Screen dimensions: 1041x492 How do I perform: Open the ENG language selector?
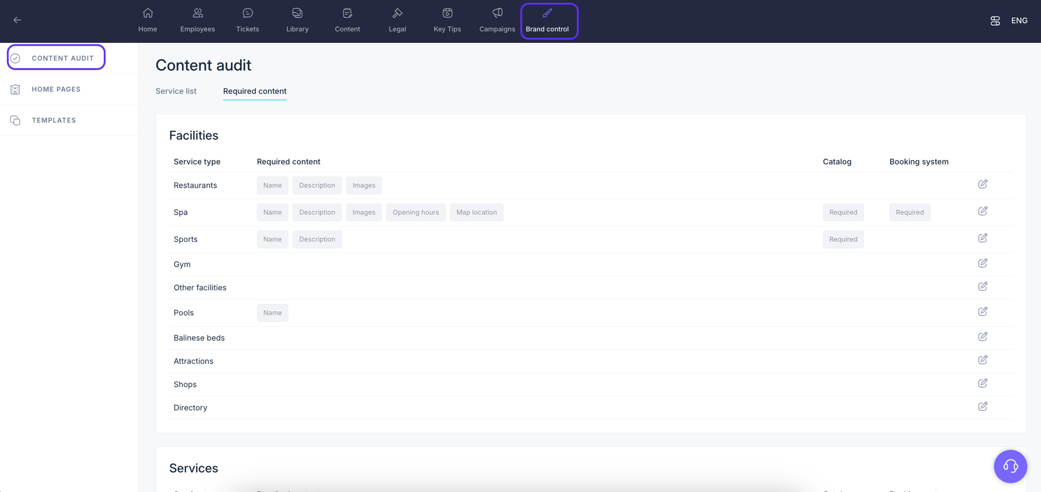pos(1019,21)
